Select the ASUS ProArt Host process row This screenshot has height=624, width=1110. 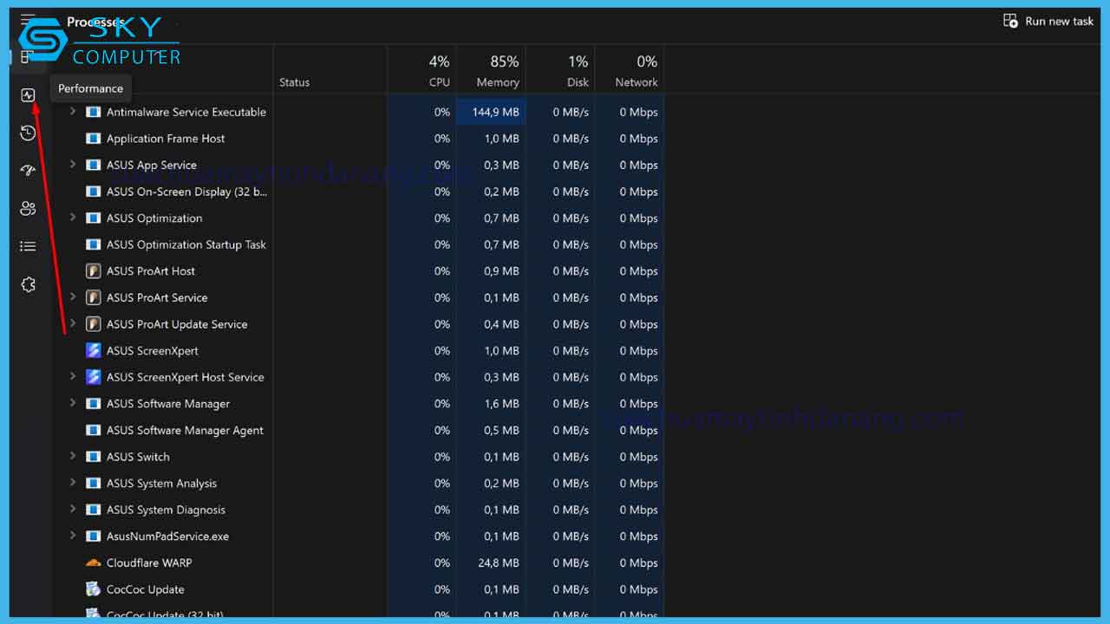tap(151, 271)
